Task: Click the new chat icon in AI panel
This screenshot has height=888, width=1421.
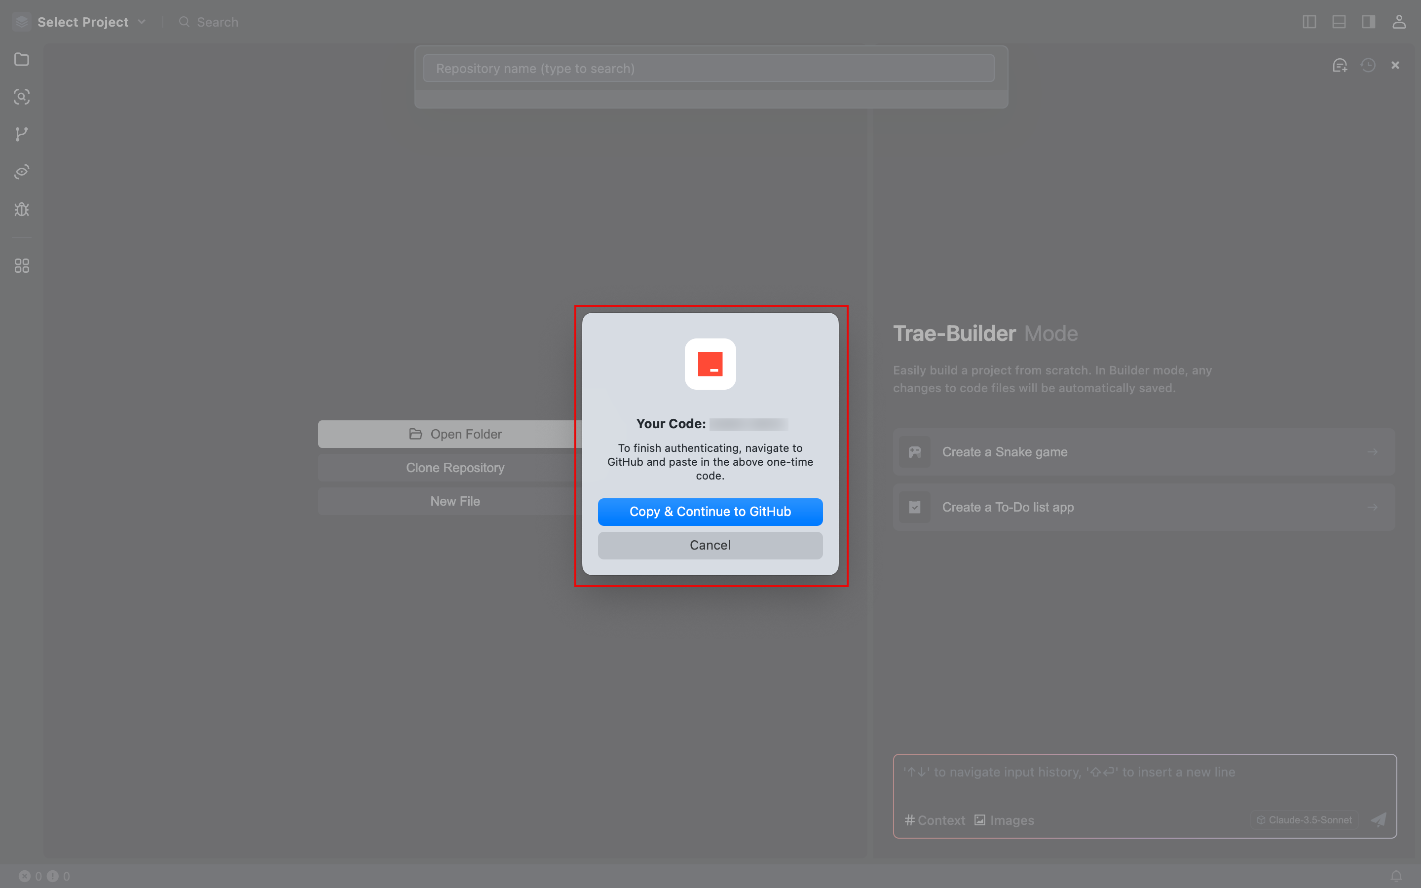Action: click(x=1340, y=65)
